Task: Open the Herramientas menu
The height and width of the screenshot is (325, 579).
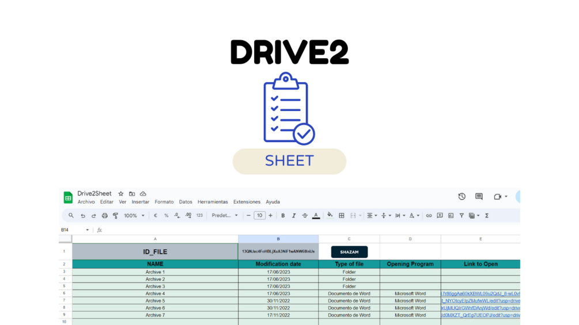Action: tap(213, 202)
